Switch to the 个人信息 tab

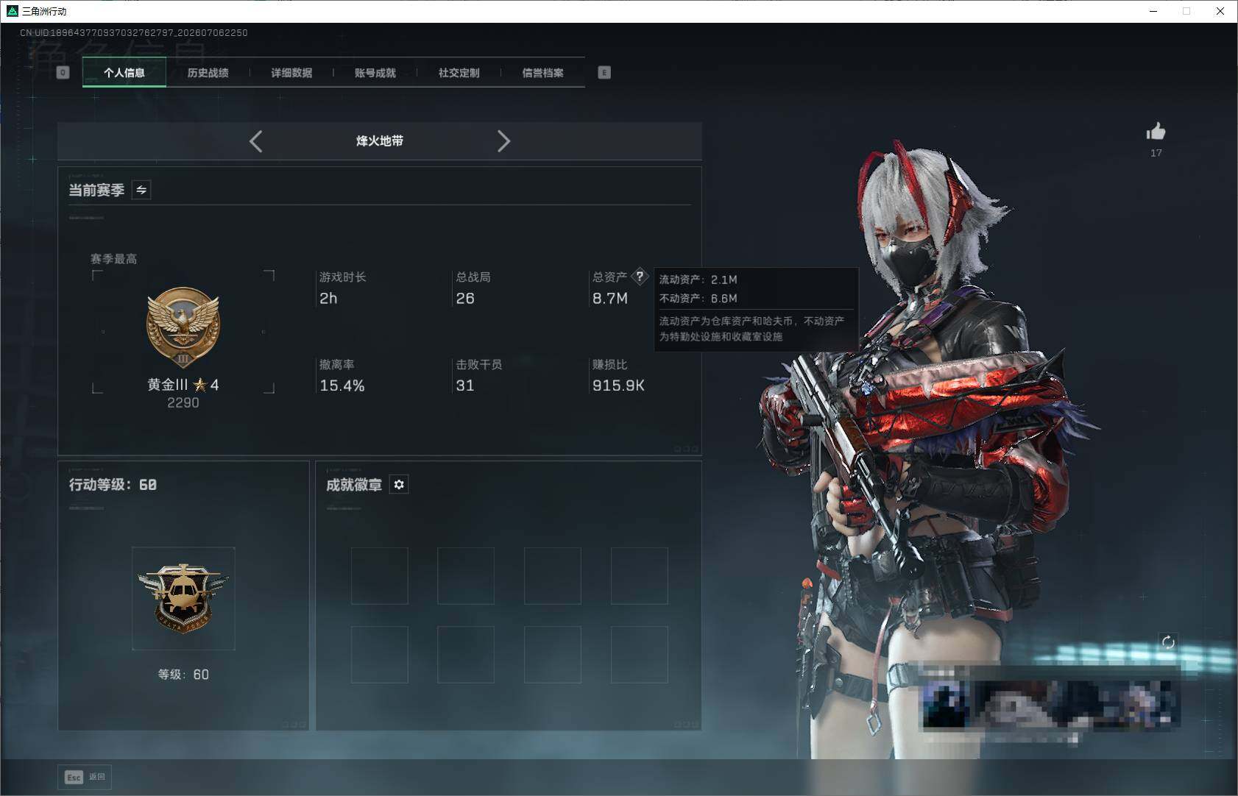pyautogui.click(x=124, y=72)
